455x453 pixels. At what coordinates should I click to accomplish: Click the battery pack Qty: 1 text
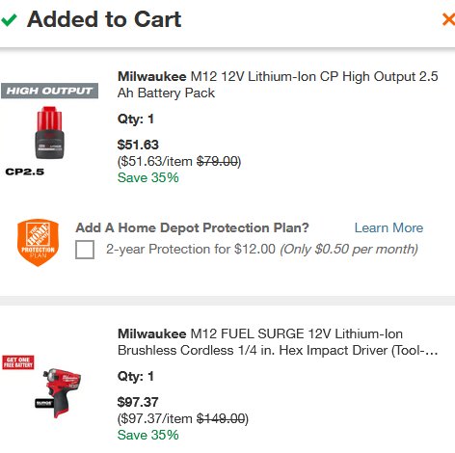pos(136,120)
